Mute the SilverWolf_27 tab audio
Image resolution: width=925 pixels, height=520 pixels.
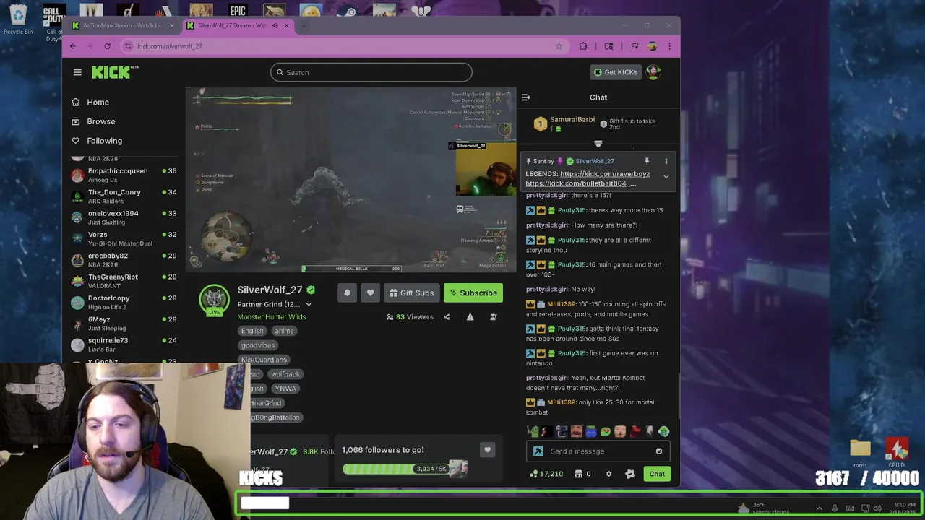[x=275, y=25]
